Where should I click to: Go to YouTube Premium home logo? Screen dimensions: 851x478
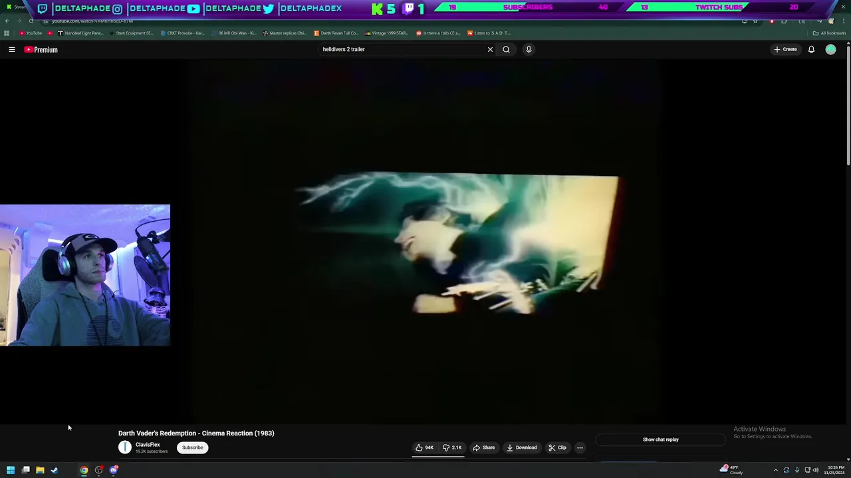[x=41, y=50]
